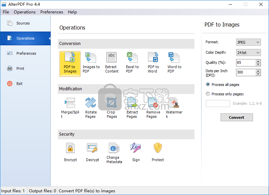Screen dimensions: 269x195
Task: Open the Images to PDF operation
Action: pyautogui.click(x=91, y=63)
